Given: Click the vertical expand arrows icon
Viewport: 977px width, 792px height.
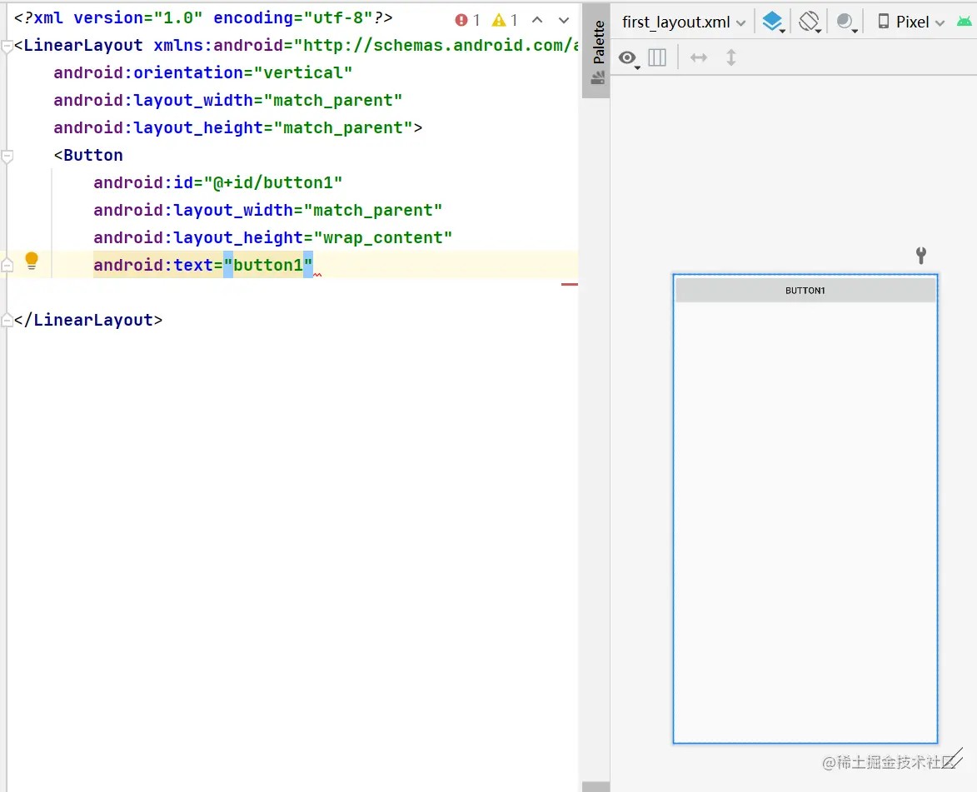Looking at the screenshot, I should [x=731, y=58].
